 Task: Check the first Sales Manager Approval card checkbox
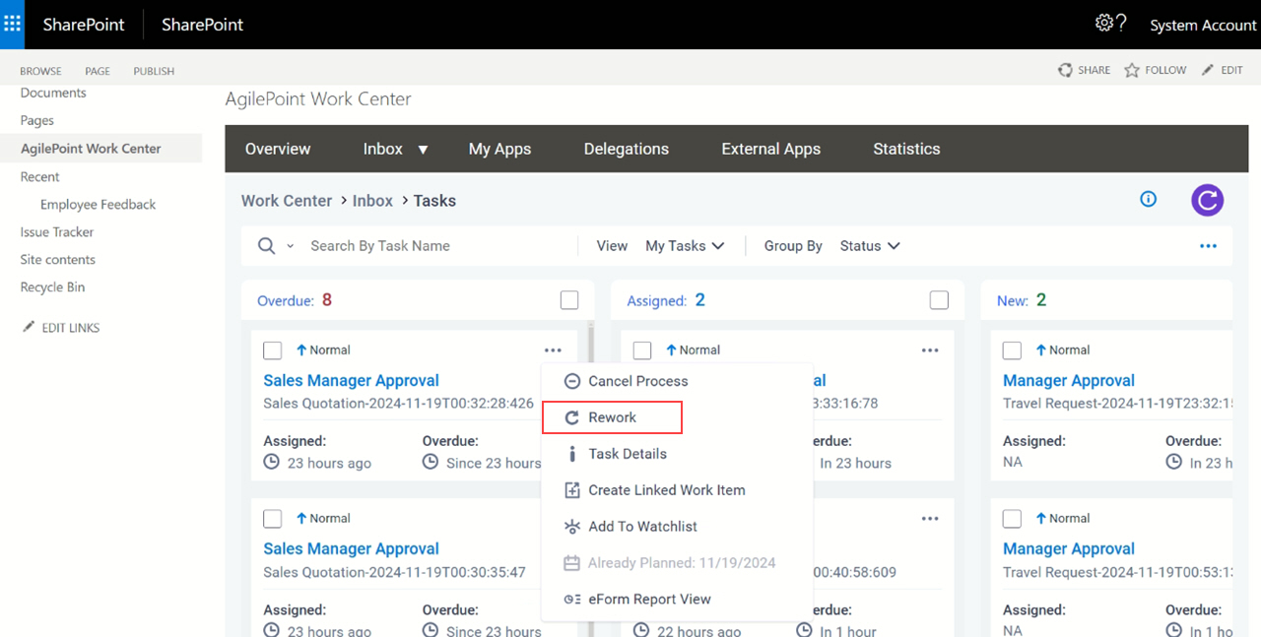click(x=273, y=350)
